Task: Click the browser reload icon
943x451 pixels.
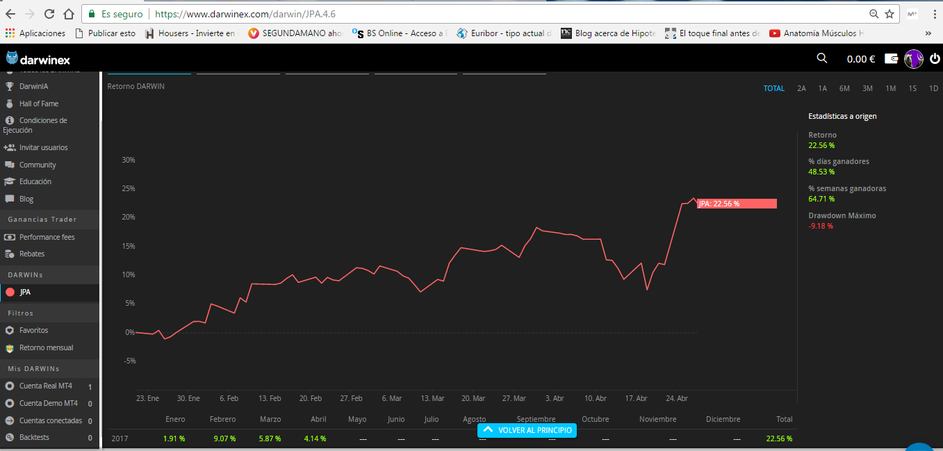Action: [x=49, y=14]
